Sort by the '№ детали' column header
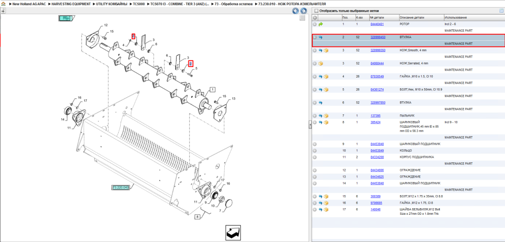Viewport: 505px width, 242px height. tap(377, 18)
